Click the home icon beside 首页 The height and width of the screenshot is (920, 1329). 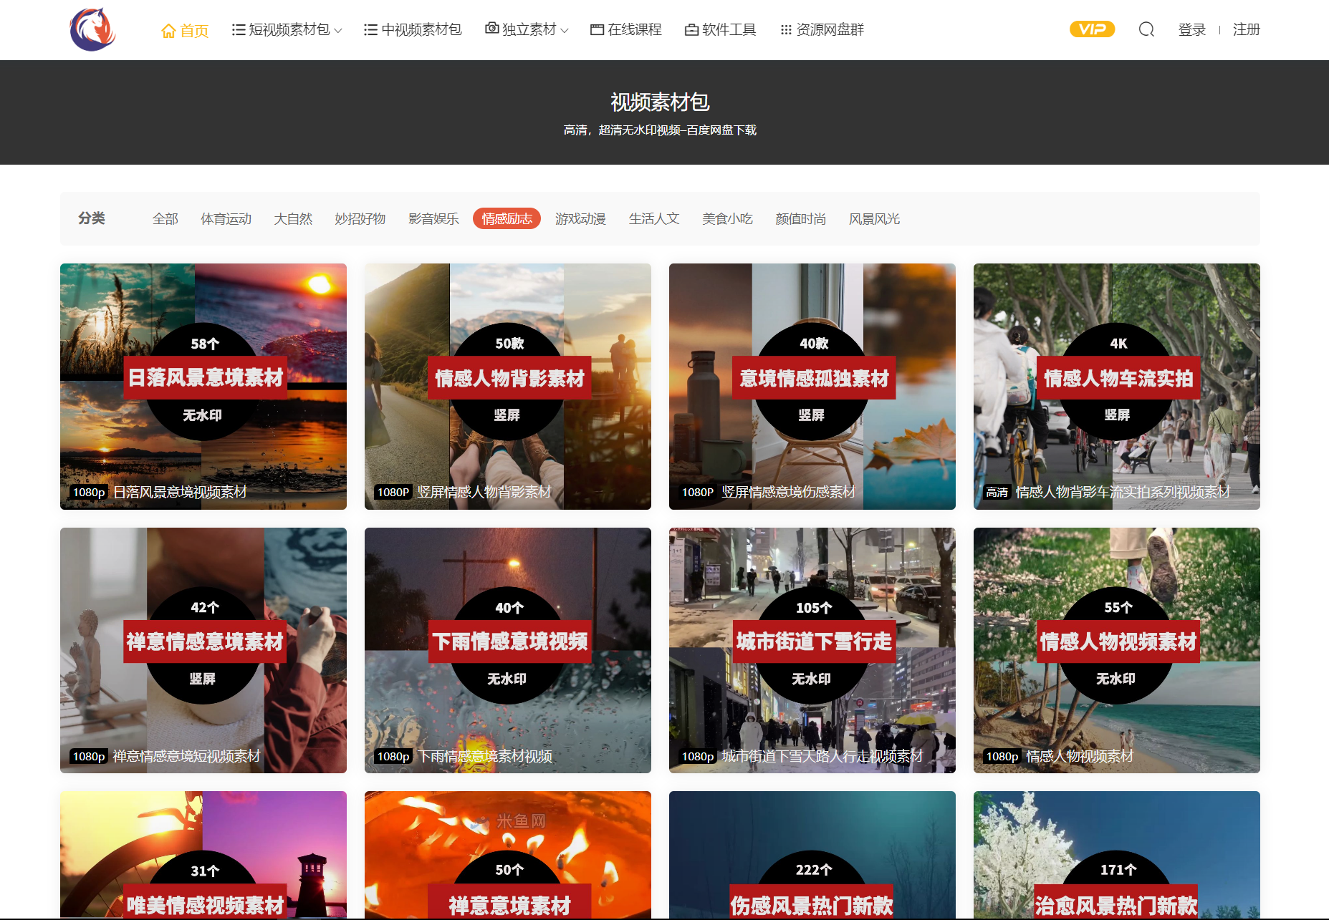(168, 30)
